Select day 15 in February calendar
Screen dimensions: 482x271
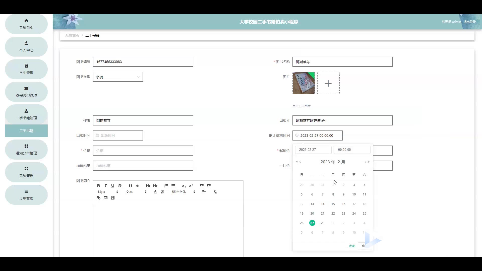(x=333, y=204)
